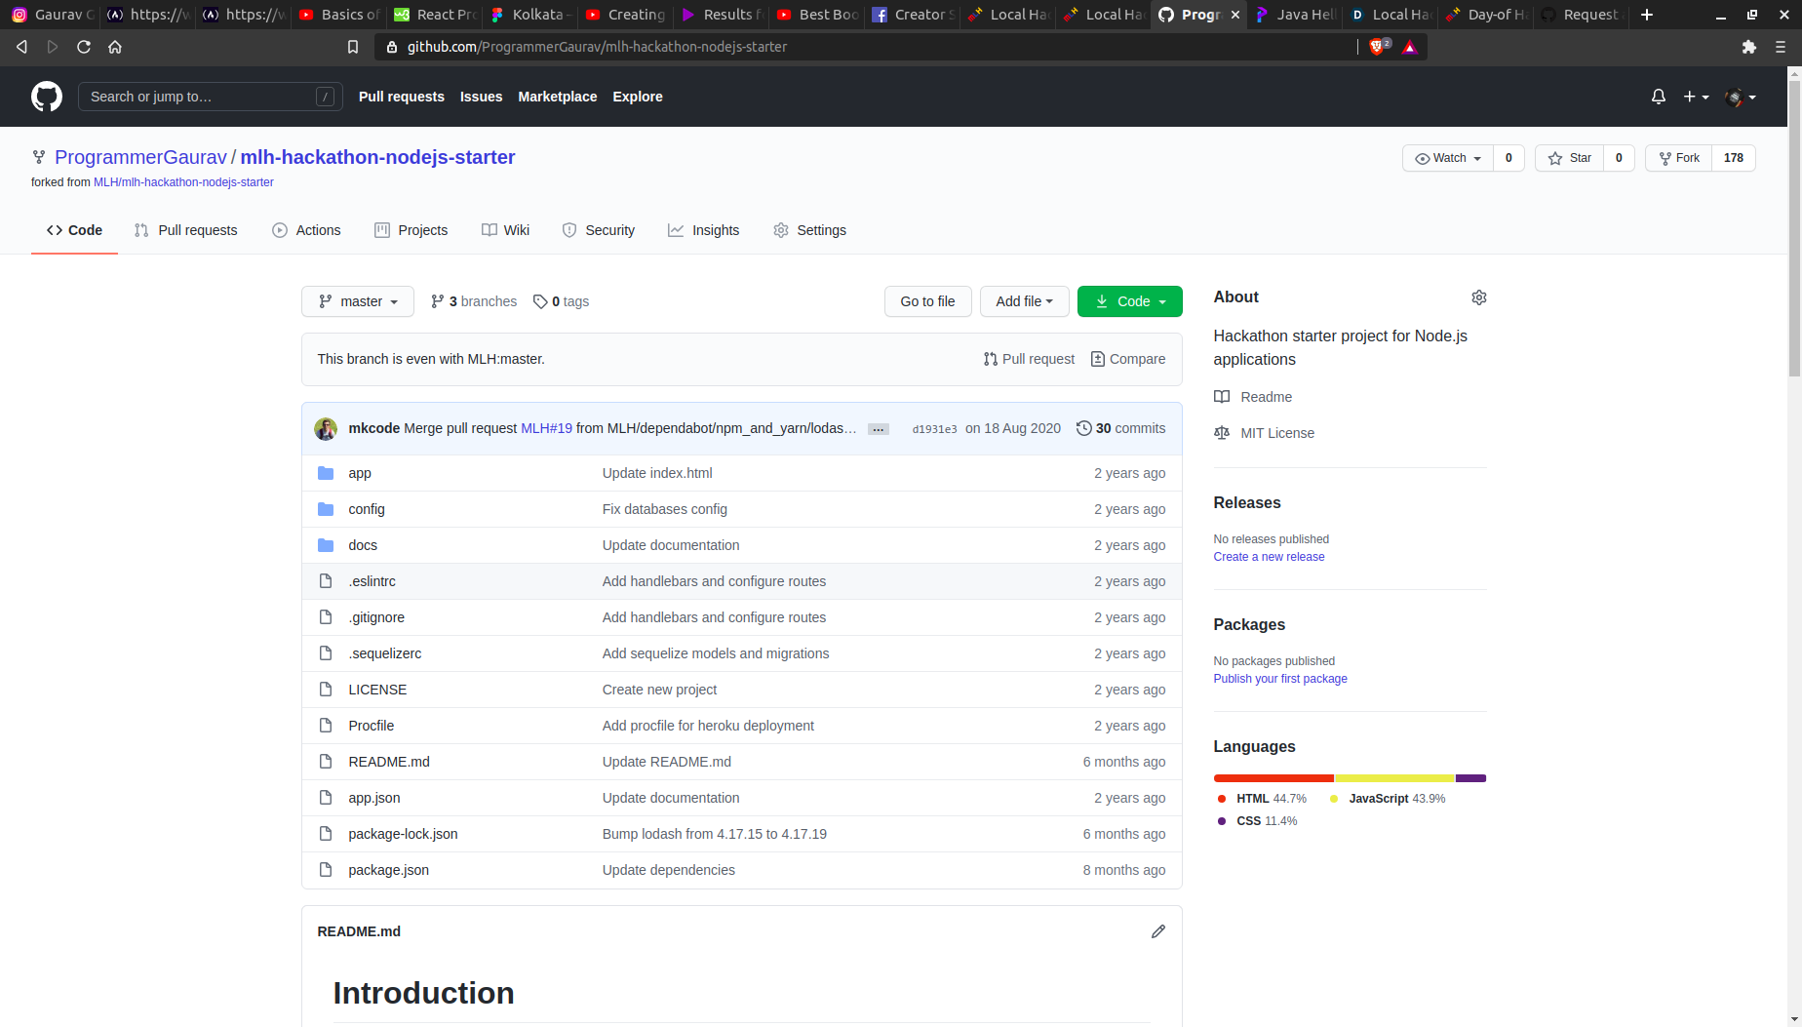Open the upstream MLH/mlh-hackathon-nodejs-starter link
1802x1027 pixels.
coord(183,182)
